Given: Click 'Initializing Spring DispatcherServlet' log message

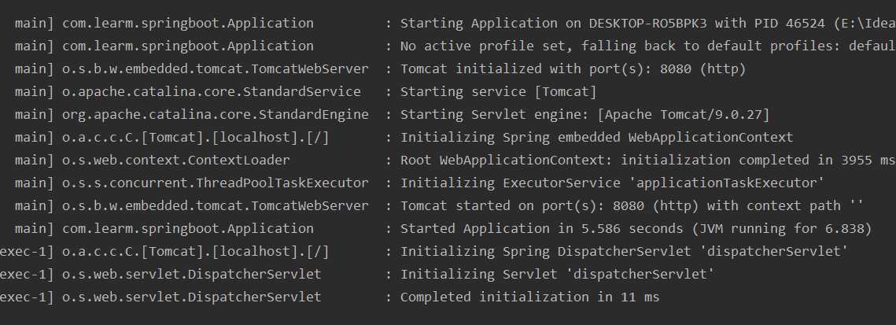Looking at the screenshot, I should pyautogui.click(x=624, y=252).
